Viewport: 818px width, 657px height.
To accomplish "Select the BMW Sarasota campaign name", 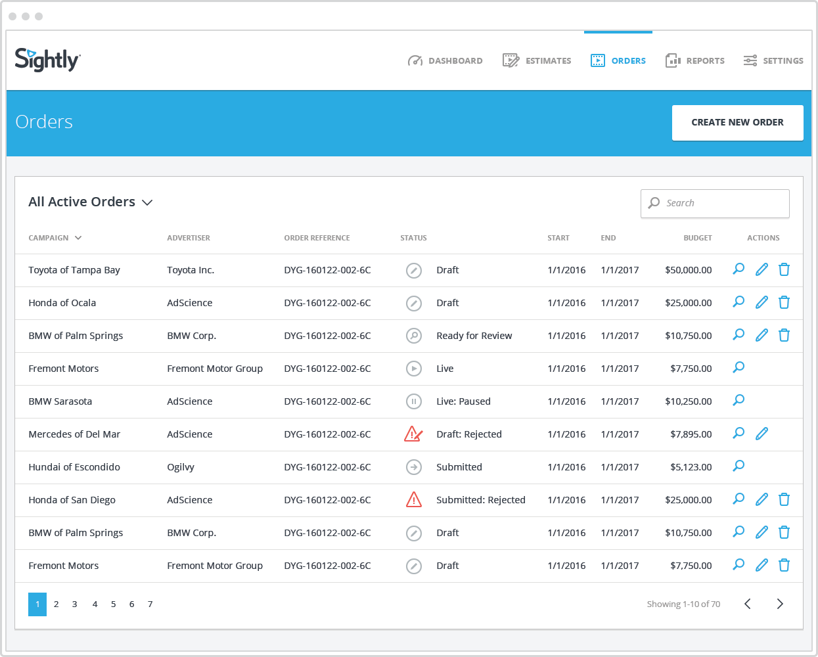I will tap(60, 401).
